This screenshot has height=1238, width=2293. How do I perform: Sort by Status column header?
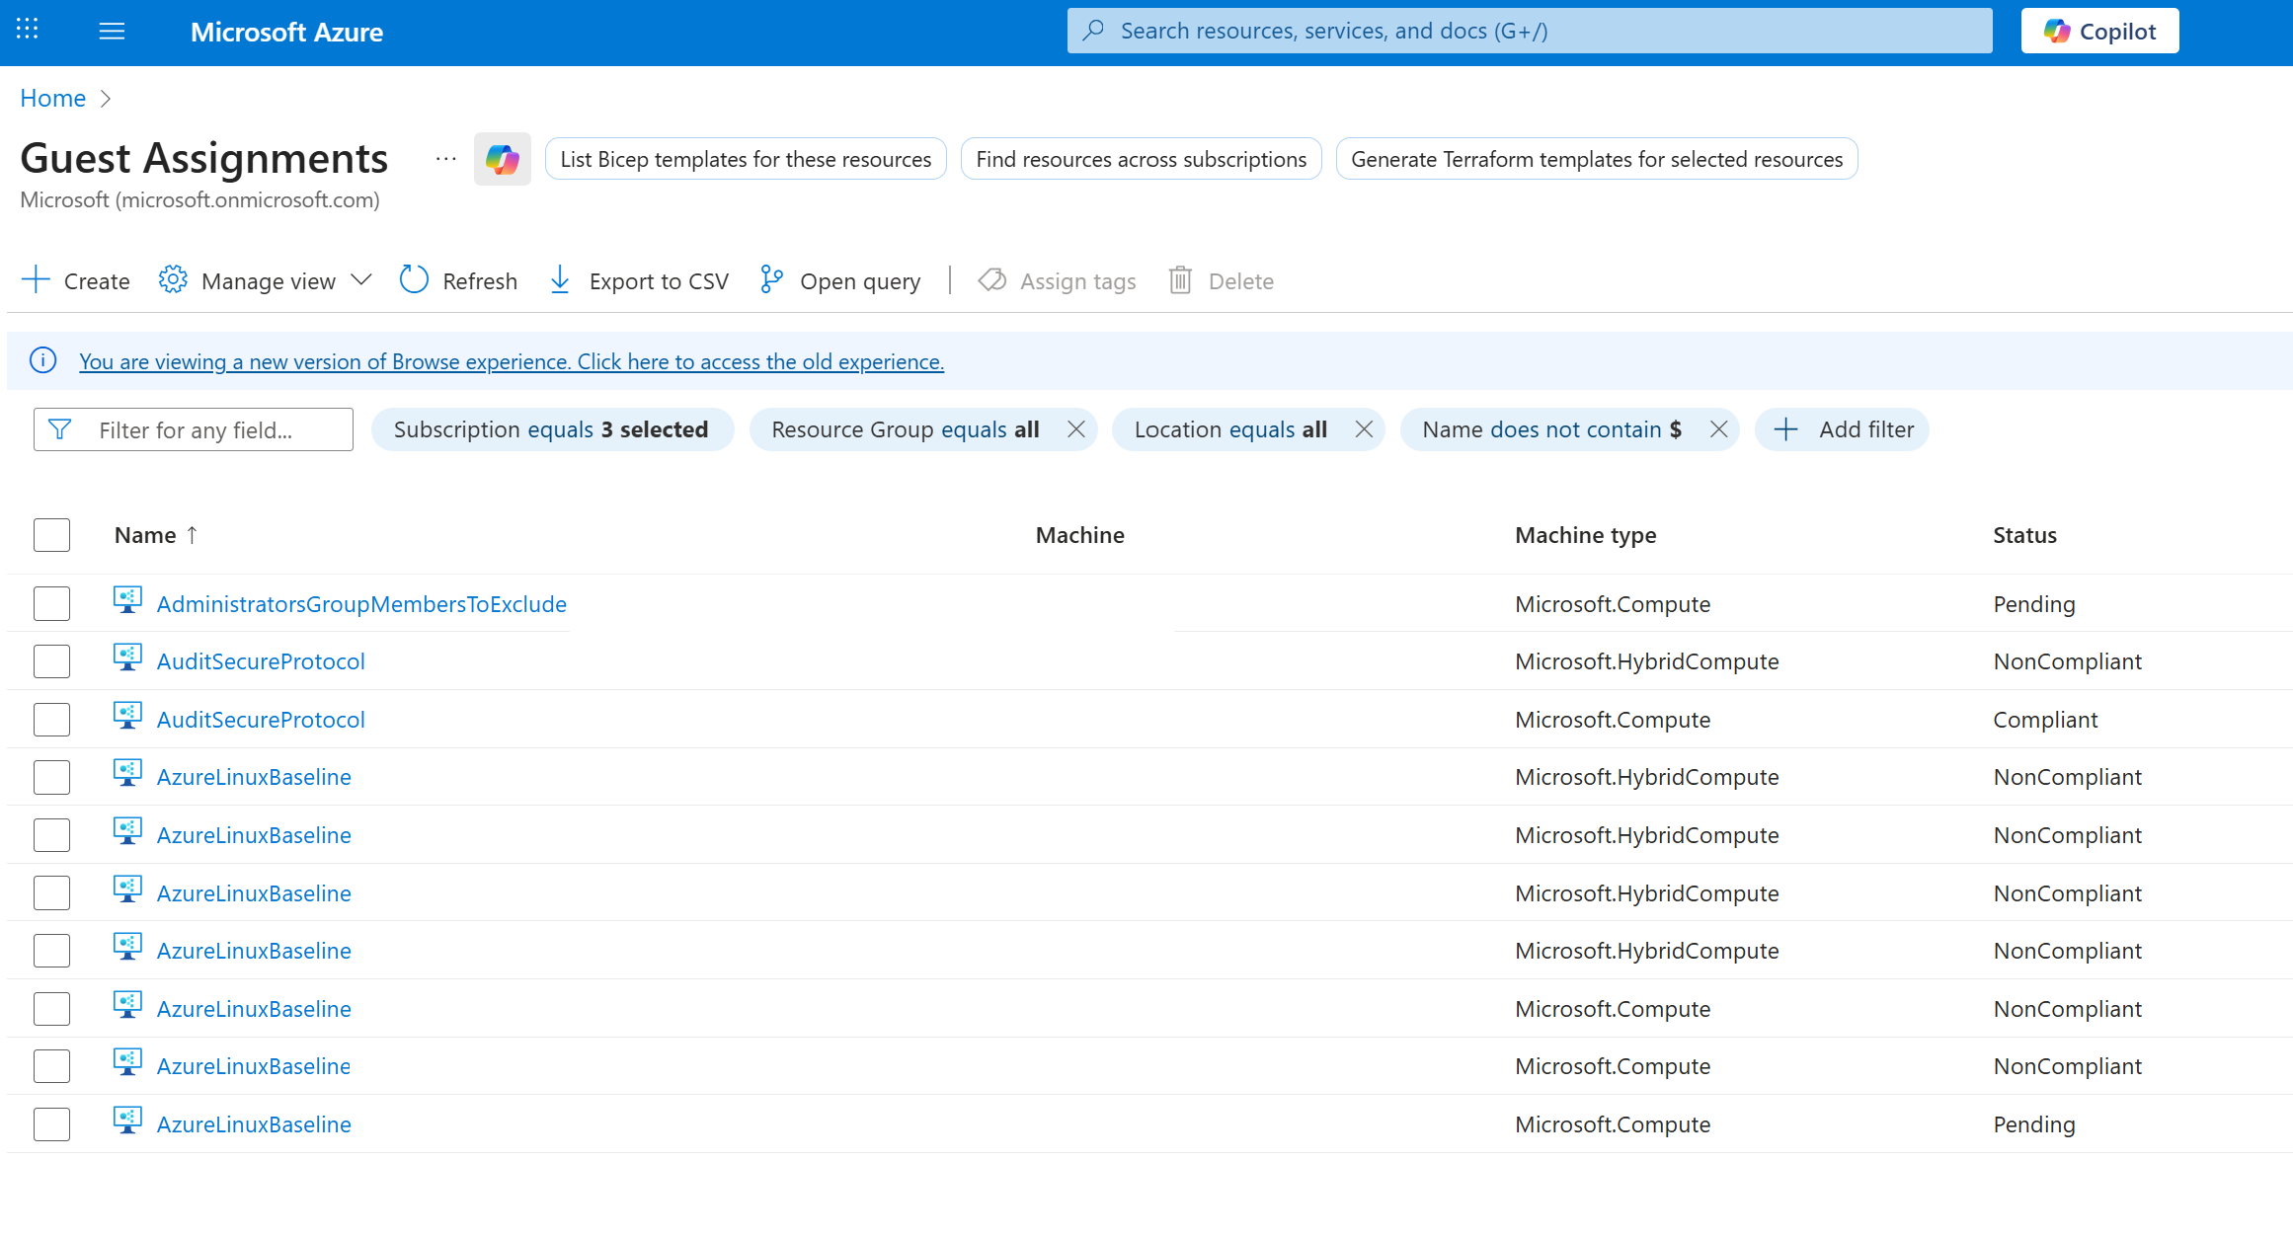click(x=2024, y=535)
